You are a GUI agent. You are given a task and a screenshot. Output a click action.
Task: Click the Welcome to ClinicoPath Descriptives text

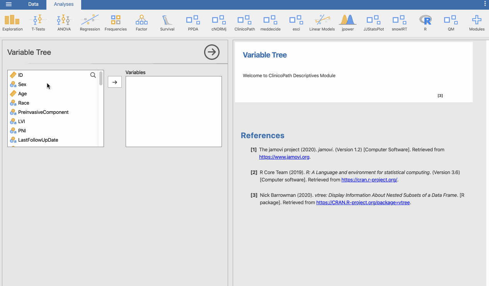(x=289, y=76)
